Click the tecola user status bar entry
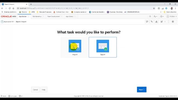This screenshot has height=100, width=178. [3, 96]
